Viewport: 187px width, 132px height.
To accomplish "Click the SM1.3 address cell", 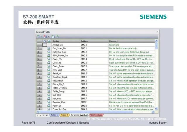I will point(94,84).
